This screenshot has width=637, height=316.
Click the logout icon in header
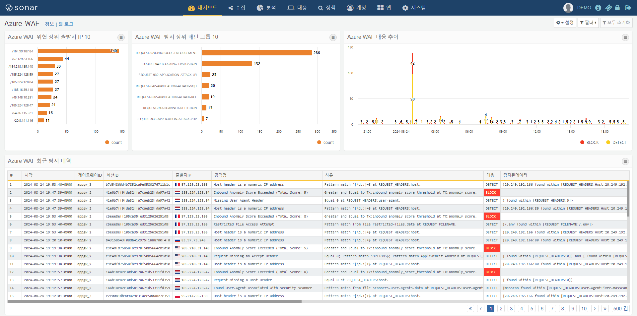coord(628,8)
